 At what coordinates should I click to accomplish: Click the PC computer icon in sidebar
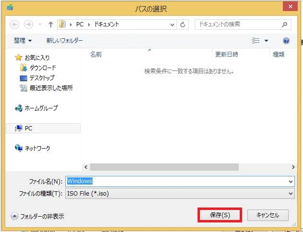point(19,128)
